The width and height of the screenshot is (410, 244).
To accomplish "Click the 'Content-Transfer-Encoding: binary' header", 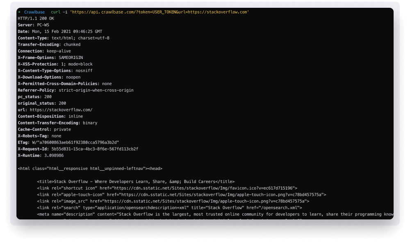I will [x=57, y=123].
